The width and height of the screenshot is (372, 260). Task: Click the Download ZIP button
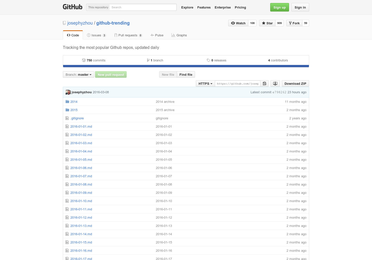tap(295, 83)
